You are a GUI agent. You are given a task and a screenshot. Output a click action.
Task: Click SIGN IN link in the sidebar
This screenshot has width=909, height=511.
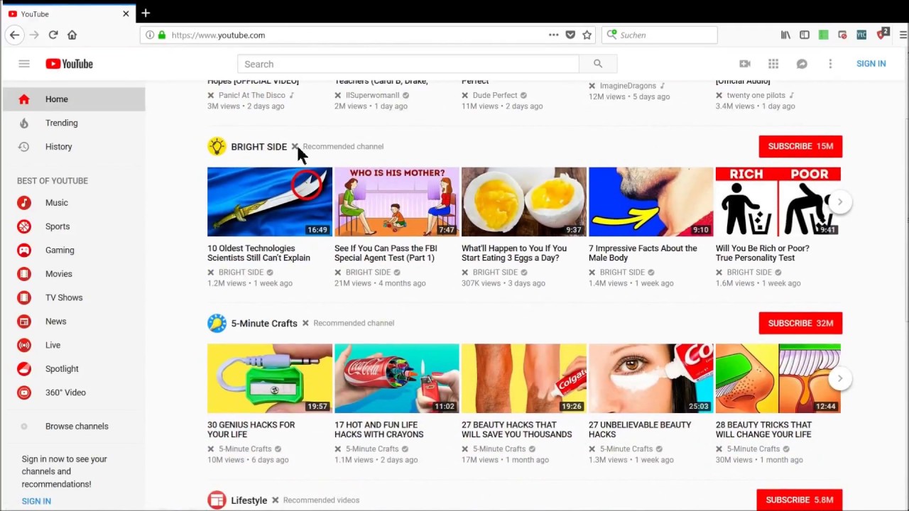click(36, 501)
